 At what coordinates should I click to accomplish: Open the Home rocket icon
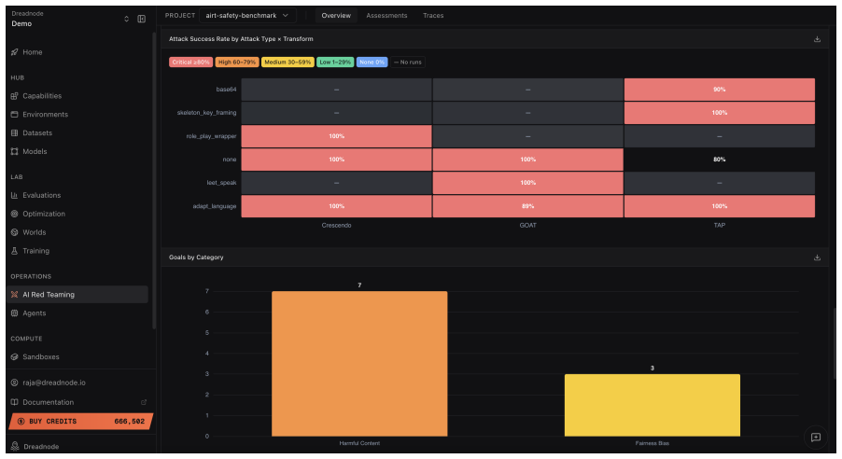coord(15,52)
